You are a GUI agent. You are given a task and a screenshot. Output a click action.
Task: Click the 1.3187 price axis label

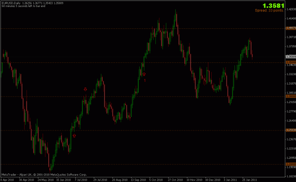291,84
